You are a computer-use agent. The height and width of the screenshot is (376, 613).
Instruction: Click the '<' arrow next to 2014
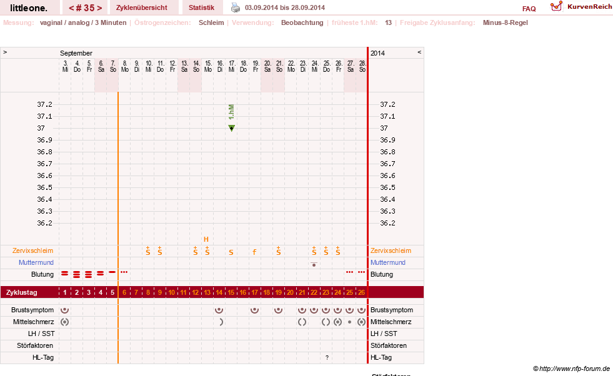pyautogui.click(x=419, y=52)
